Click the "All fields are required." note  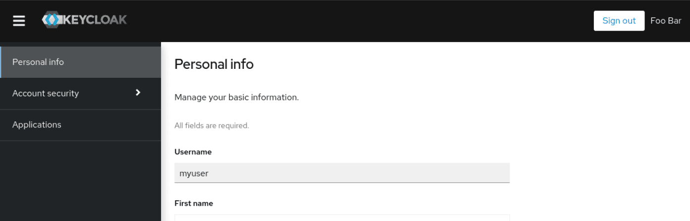212,126
